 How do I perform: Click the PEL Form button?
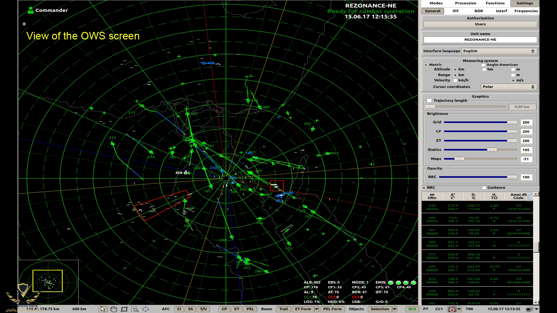point(332,309)
